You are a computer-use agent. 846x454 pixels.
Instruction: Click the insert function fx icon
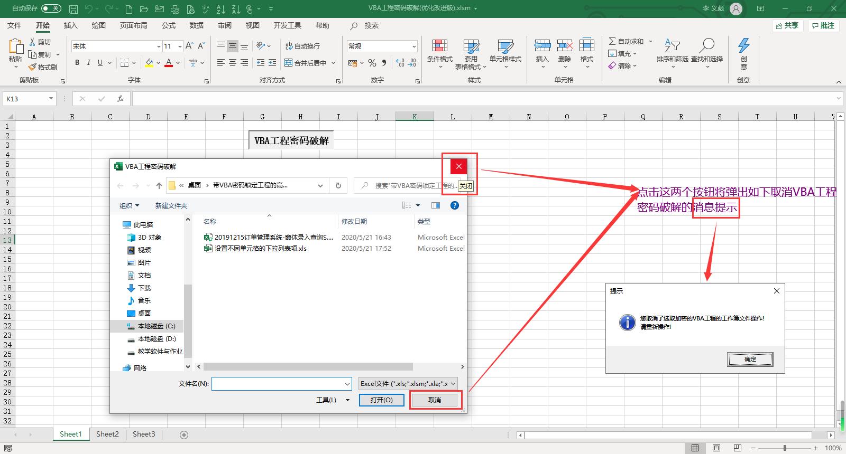pyautogui.click(x=121, y=99)
